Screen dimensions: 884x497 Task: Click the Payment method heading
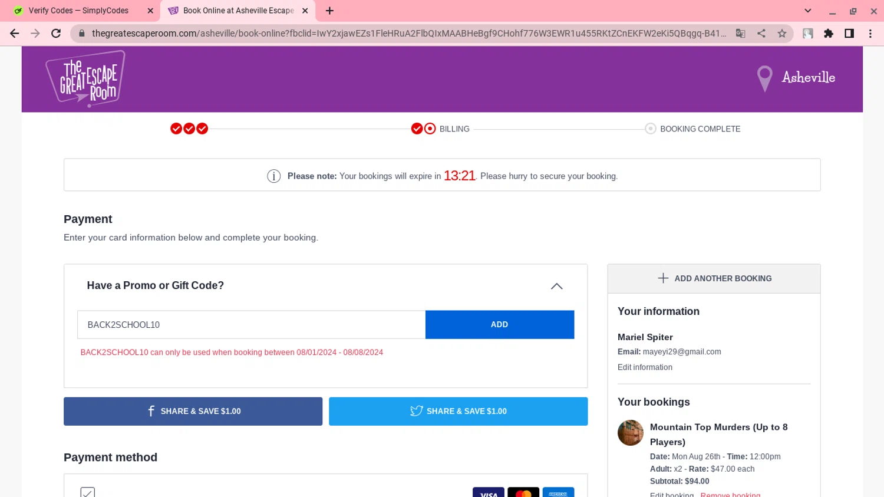(110, 457)
